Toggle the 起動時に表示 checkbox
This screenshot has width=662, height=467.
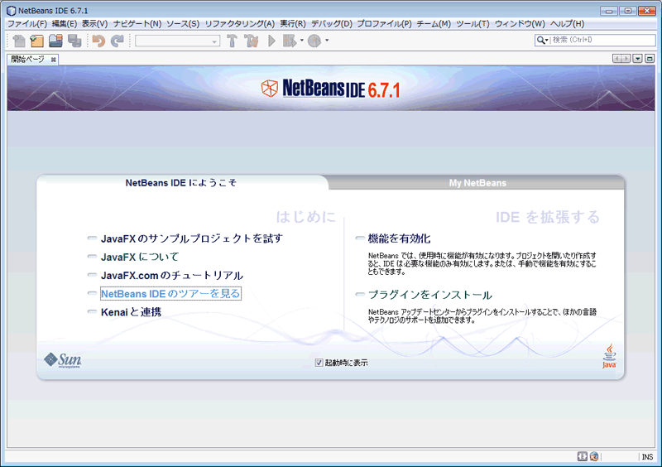point(319,363)
